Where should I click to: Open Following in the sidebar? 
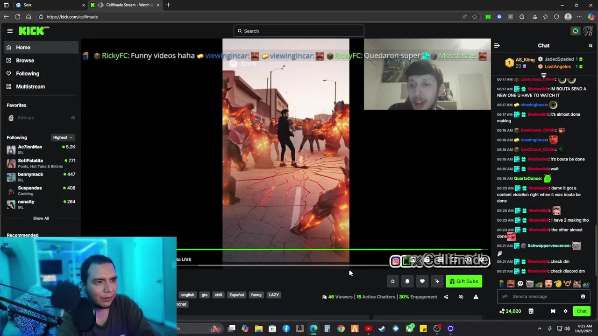40,73
